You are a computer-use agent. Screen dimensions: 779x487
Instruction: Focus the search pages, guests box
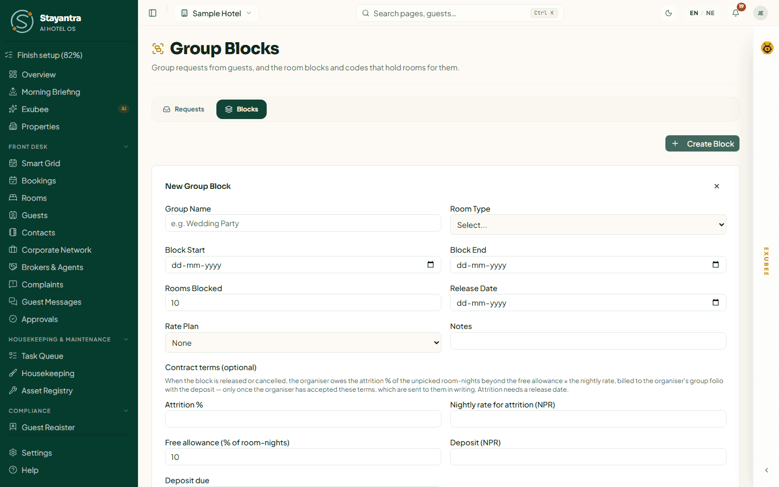pos(459,13)
